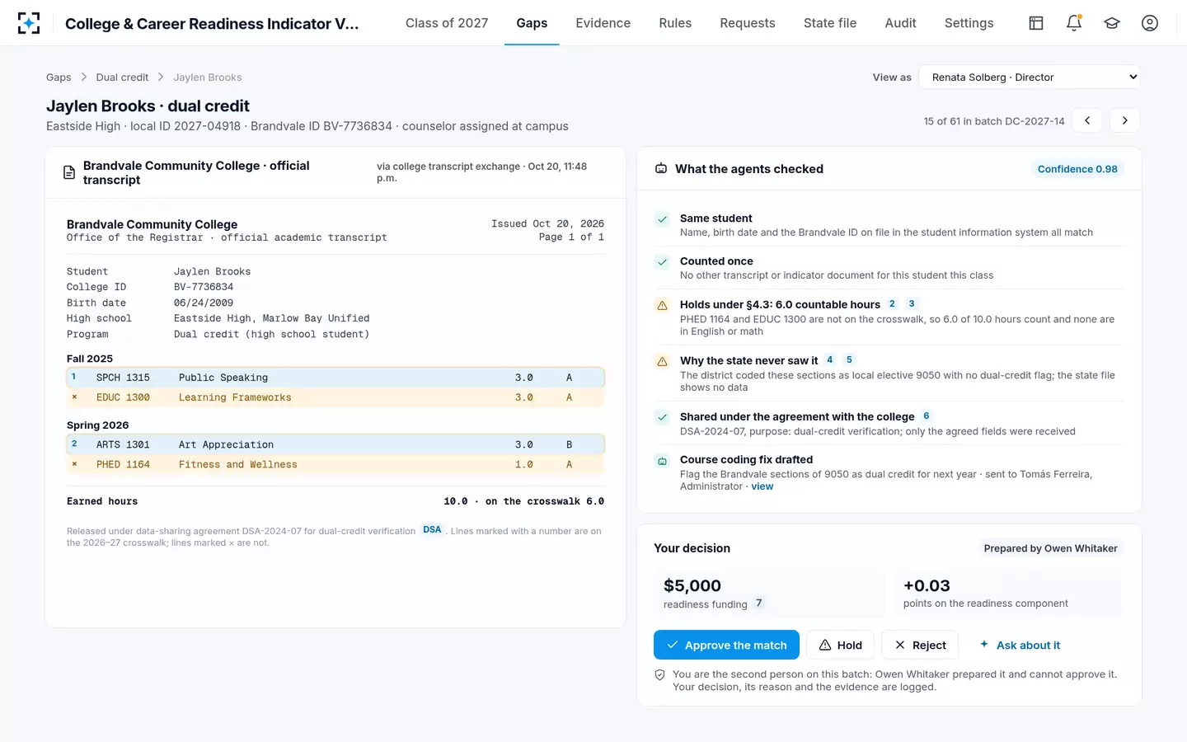Click the app logo in the header
This screenshot has height=742, width=1187.
point(29,23)
